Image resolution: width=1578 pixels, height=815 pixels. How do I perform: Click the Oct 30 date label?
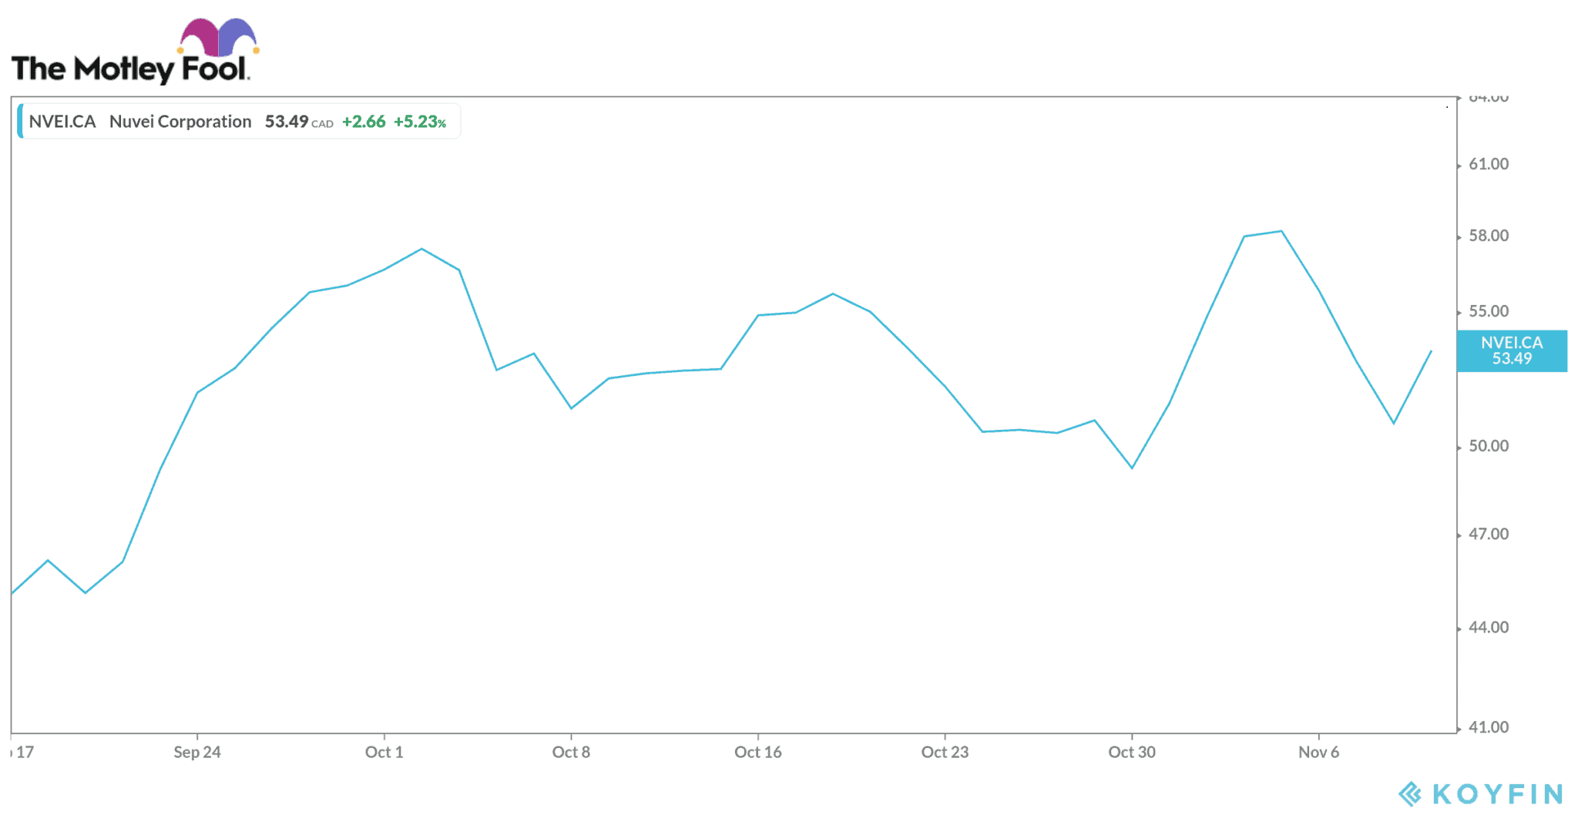[x=1131, y=752]
